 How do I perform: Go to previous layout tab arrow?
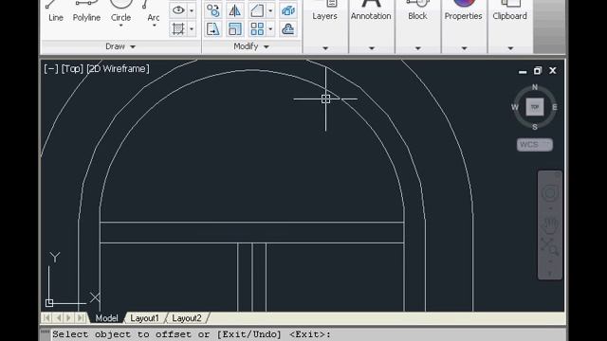[58, 318]
